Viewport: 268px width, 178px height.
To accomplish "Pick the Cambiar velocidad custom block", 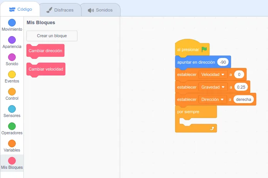I will point(46,69).
